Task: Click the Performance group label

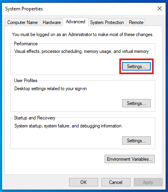Action: (x=26, y=44)
